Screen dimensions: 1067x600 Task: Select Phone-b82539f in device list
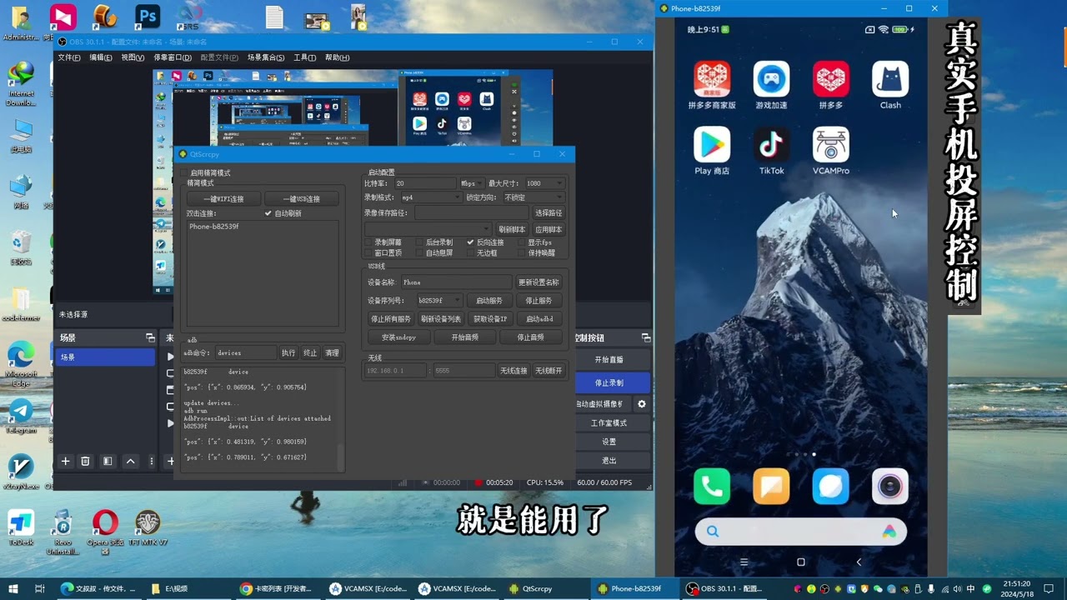tap(214, 226)
